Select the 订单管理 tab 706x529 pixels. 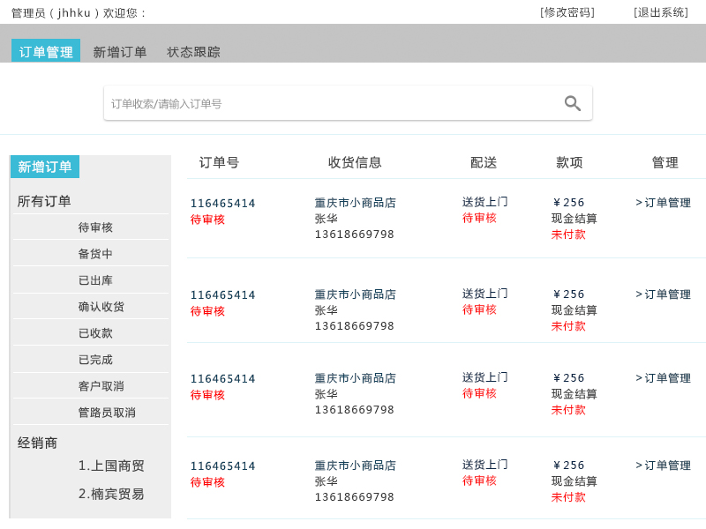tap(45, 50)
